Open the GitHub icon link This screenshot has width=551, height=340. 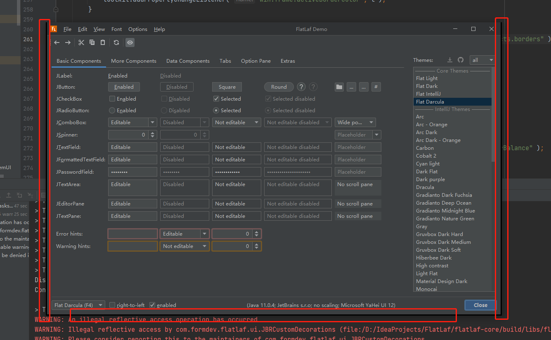tap(461, 60)
